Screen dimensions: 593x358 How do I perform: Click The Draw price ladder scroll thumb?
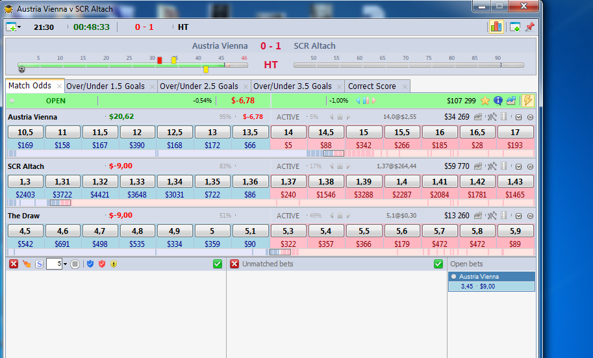(280, 252)
